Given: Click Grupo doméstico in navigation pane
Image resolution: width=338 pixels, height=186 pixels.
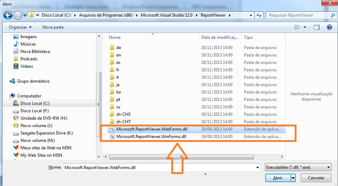Looking at the screenshot, I should click(x=30, y=81).
